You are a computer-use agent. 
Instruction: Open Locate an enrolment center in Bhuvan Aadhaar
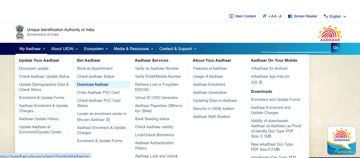coord(102,117)
